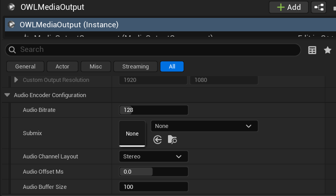336x196 pixels.
Task: Click the OWLMediaOutput actor icon in header
Action: 11,7
